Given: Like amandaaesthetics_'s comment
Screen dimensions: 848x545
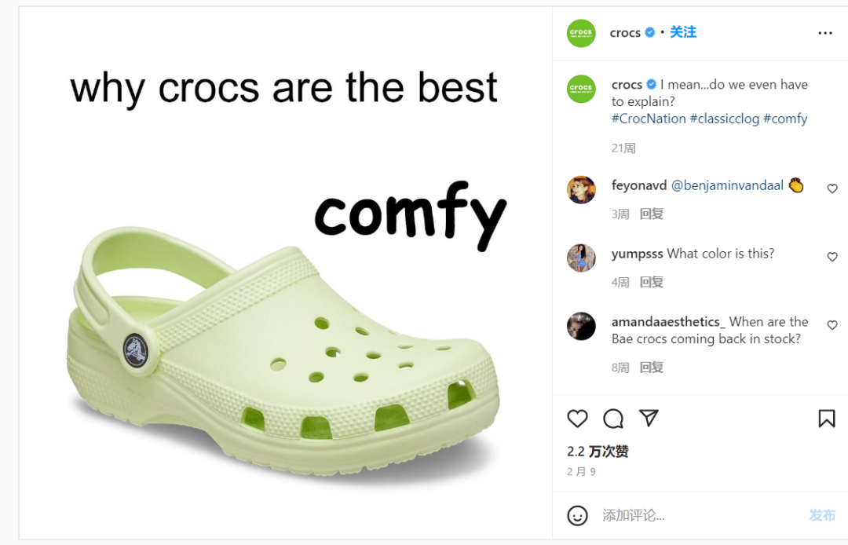Looking at the screenshot, I should pyautogui.click(x=832, y=325).
